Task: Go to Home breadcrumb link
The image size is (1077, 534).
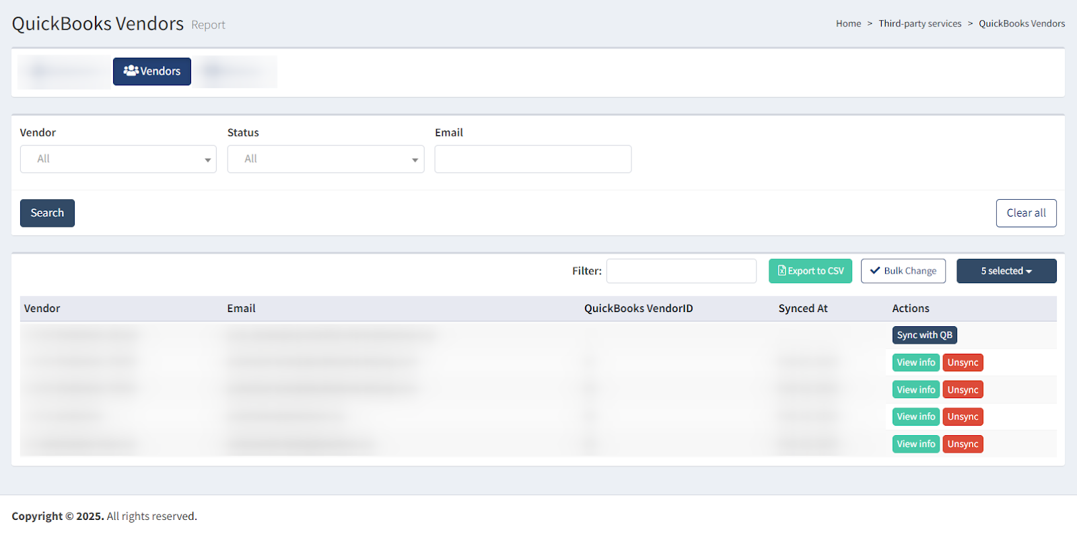Action: [x=848, y=24]
